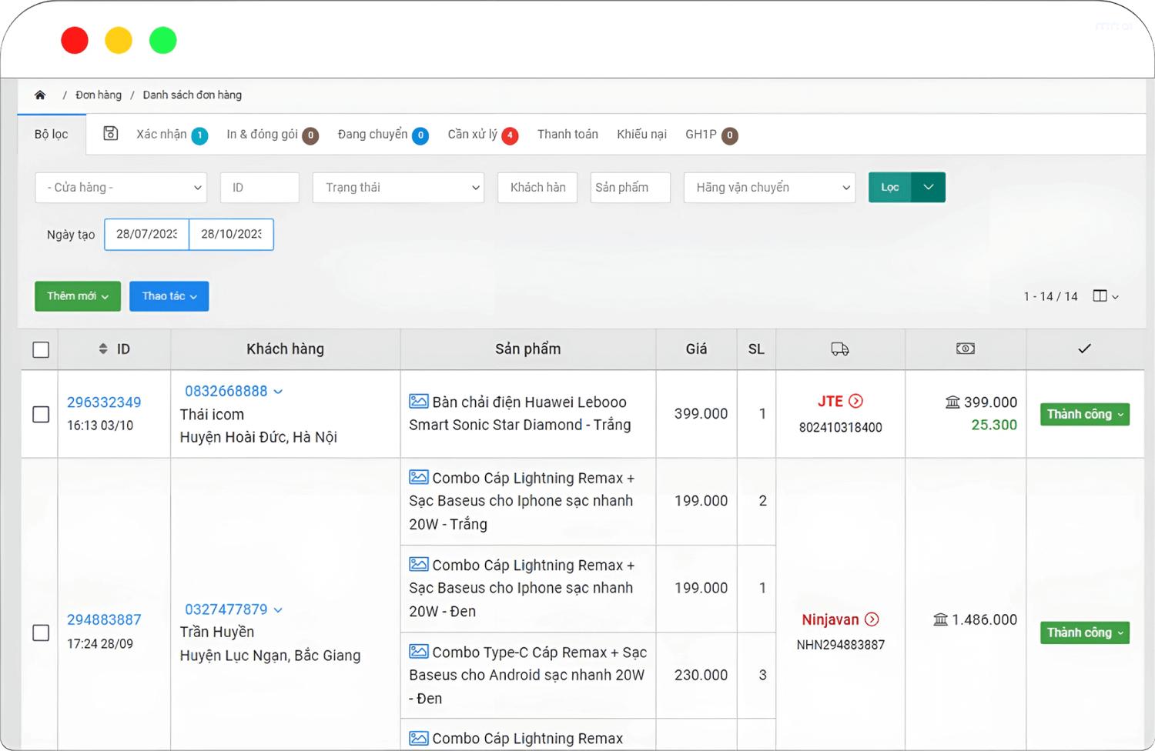
Task: Click the shipping truck column header icon
Action: (x=840, y=349)
